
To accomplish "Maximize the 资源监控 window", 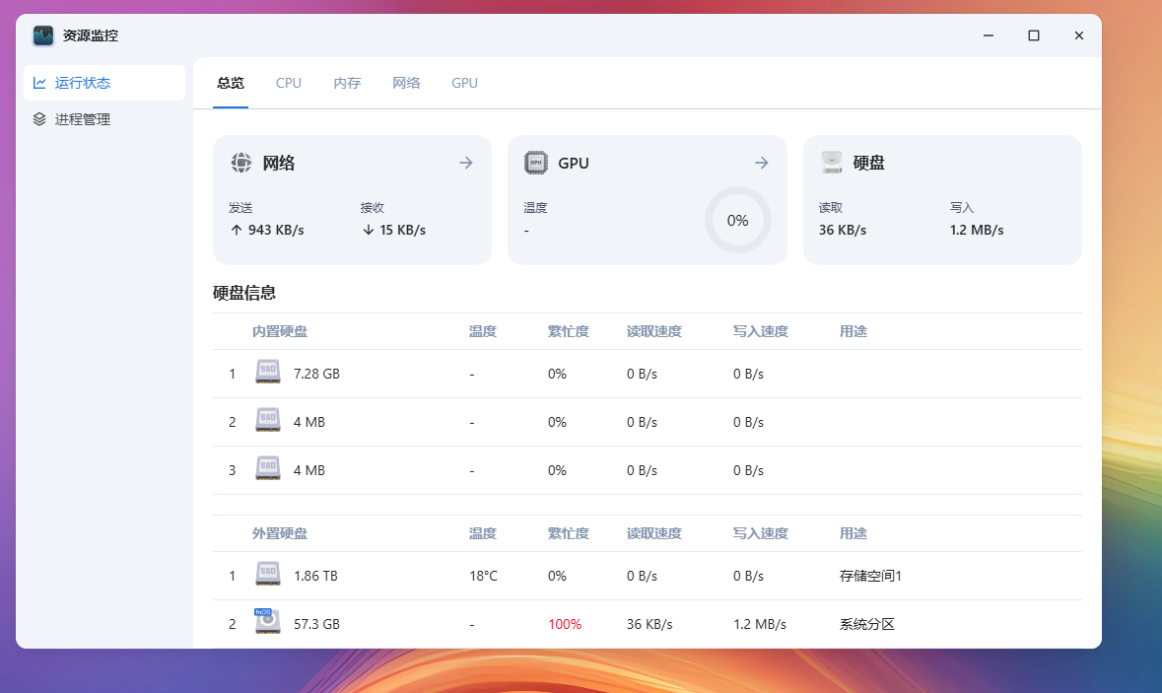I will (1034, 35).
